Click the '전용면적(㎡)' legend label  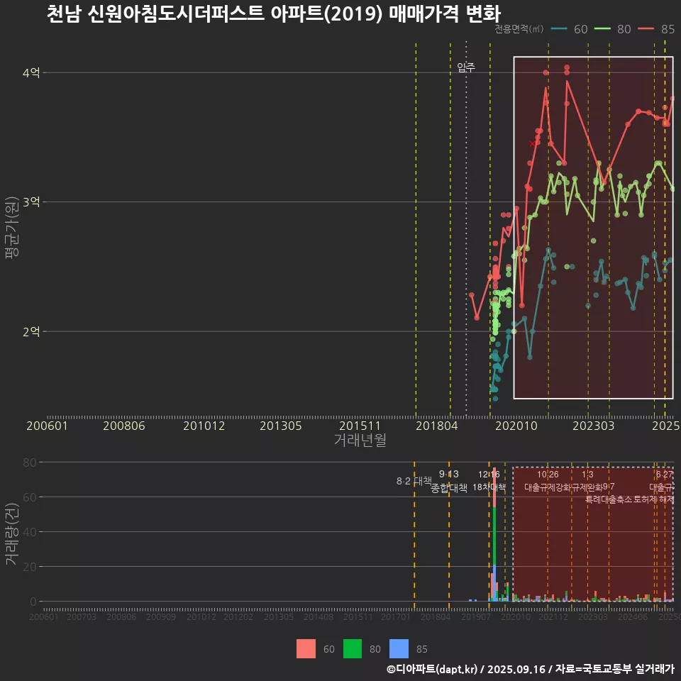pyautogui.click(x=519, y=28)
